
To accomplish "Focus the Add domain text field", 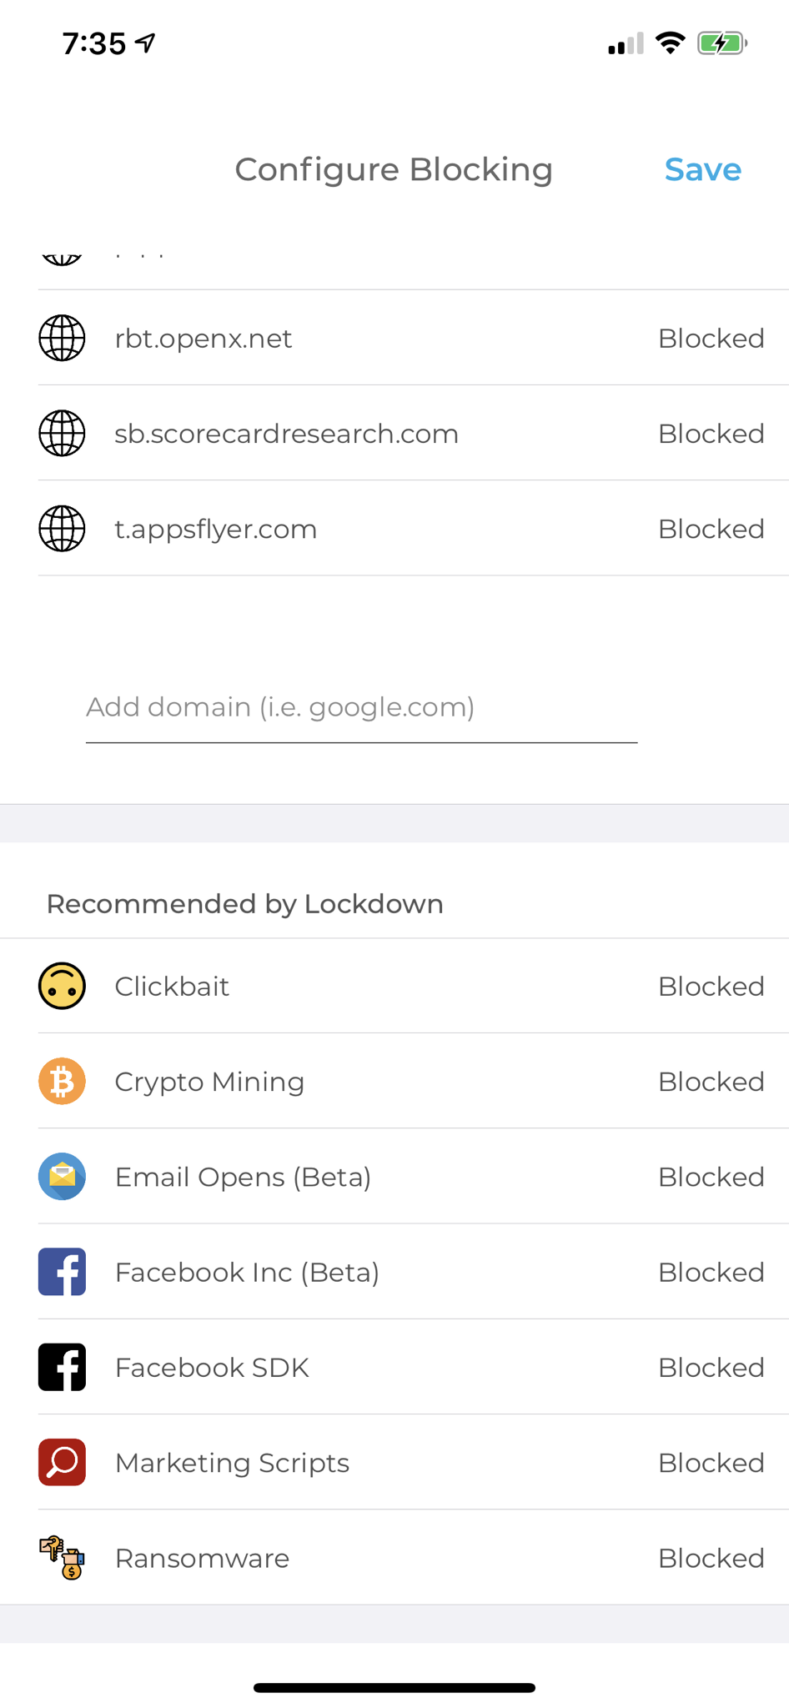I will point(361,707).
